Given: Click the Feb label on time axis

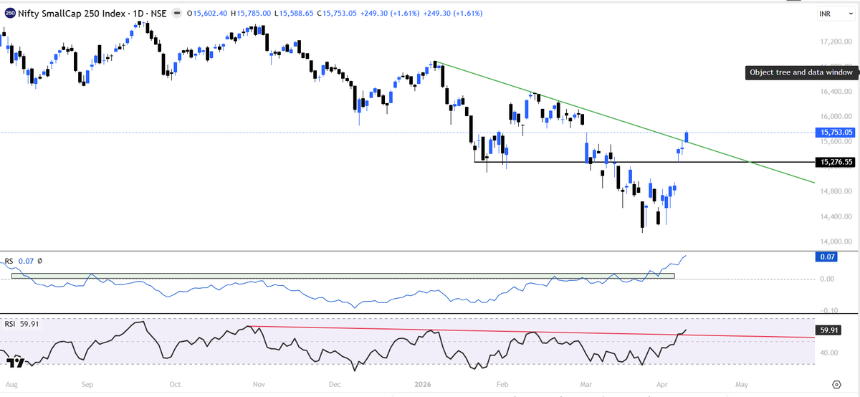Looking at the screenshot, I should pos(502,385).
